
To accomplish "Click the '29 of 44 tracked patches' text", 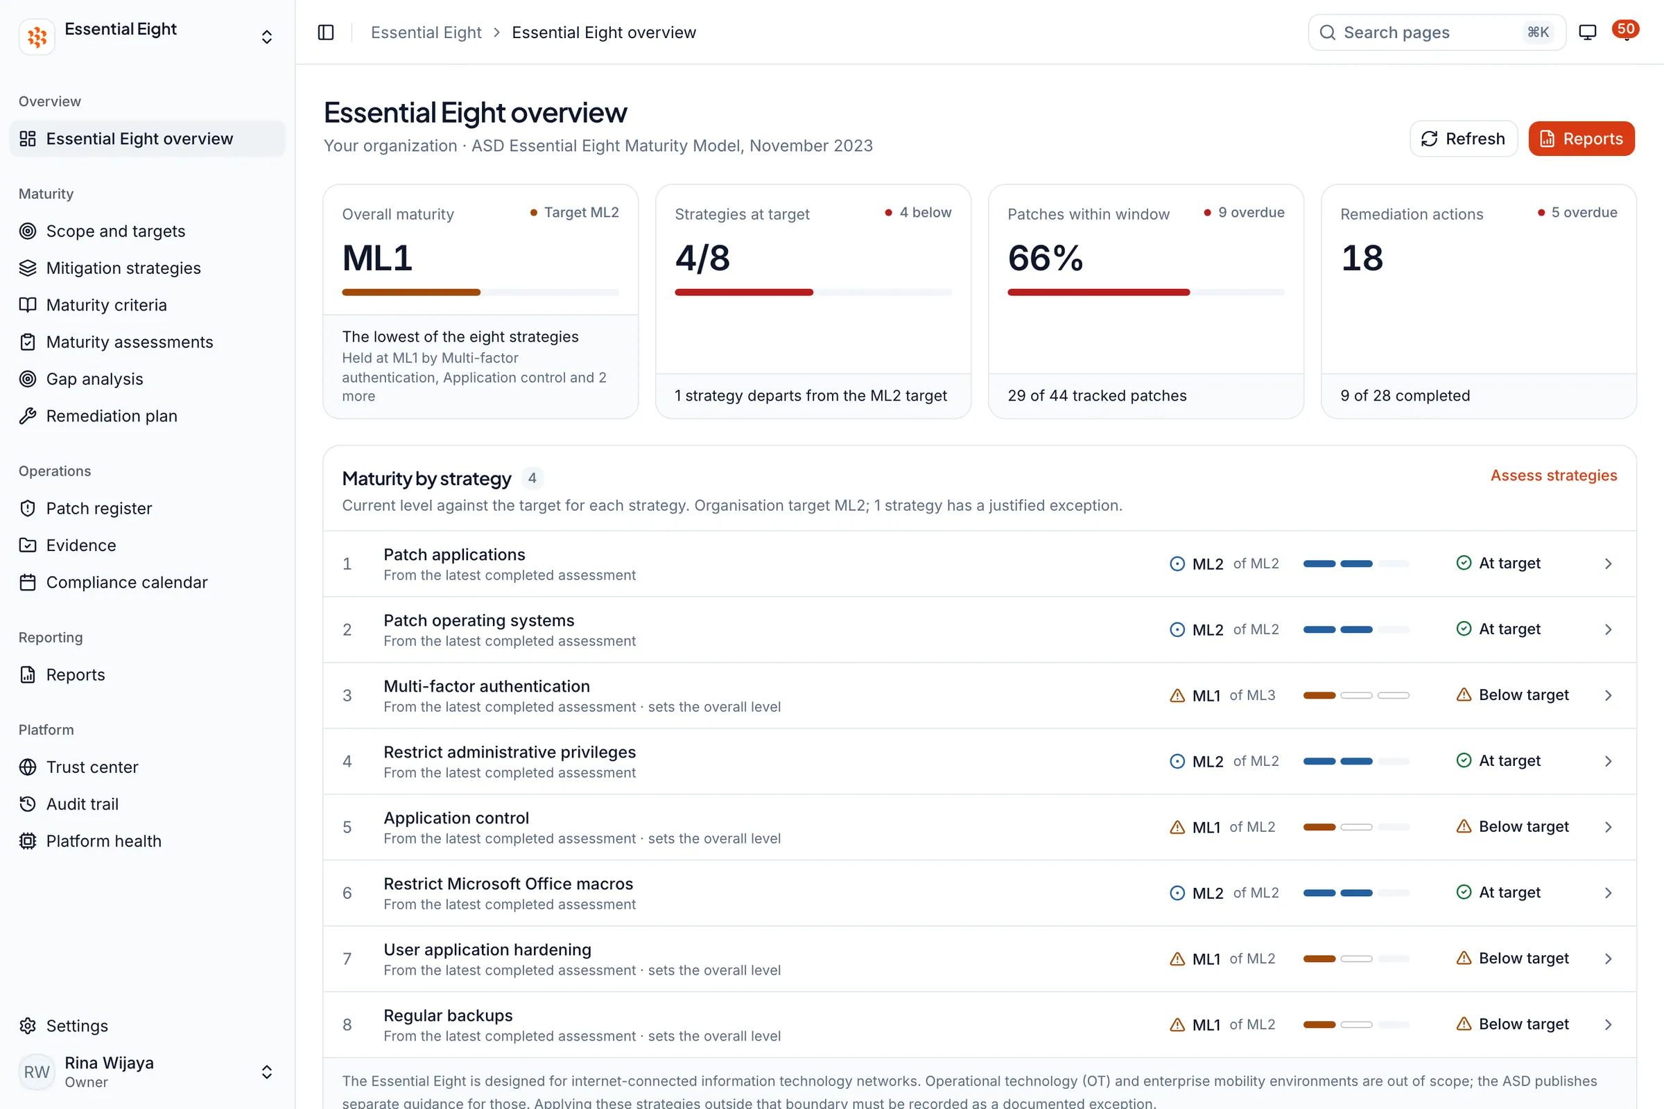I will tap(1097, 395).
